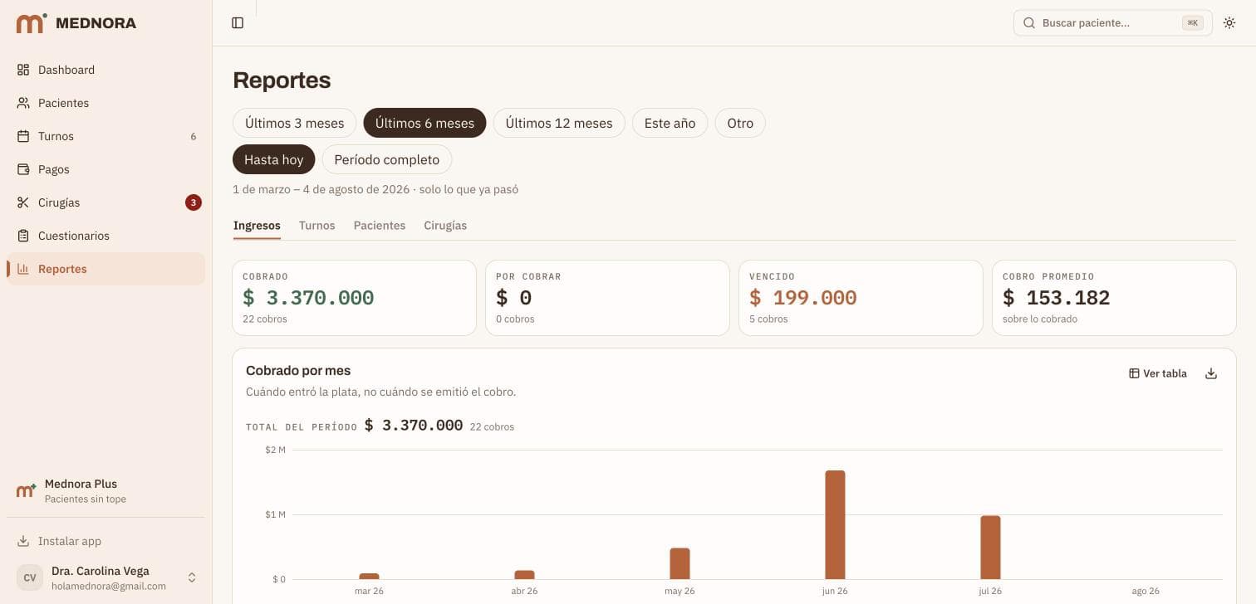Focus the Buscar paciente search field
The height and width of the screenshot is (604, 1256).
point(1112,23)
